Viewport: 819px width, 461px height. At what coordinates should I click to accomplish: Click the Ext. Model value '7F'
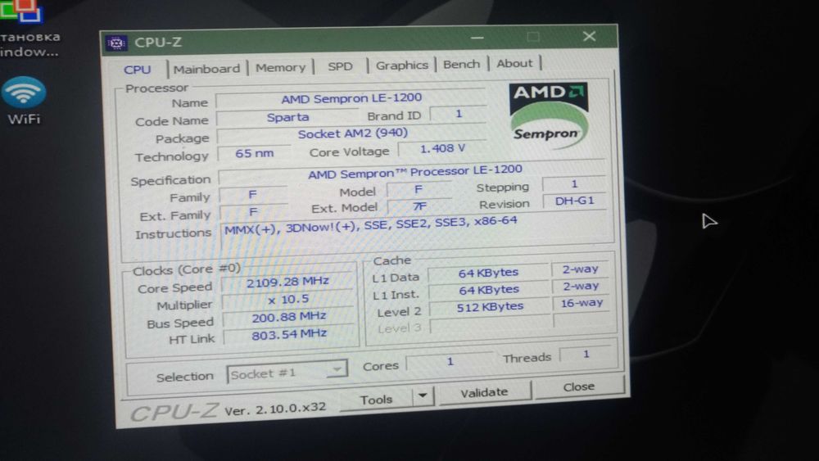click(419, 206)
